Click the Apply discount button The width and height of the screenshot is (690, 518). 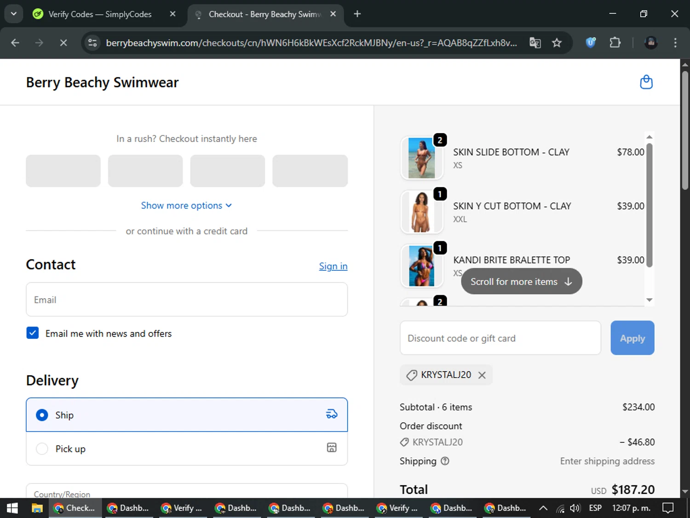632,338
